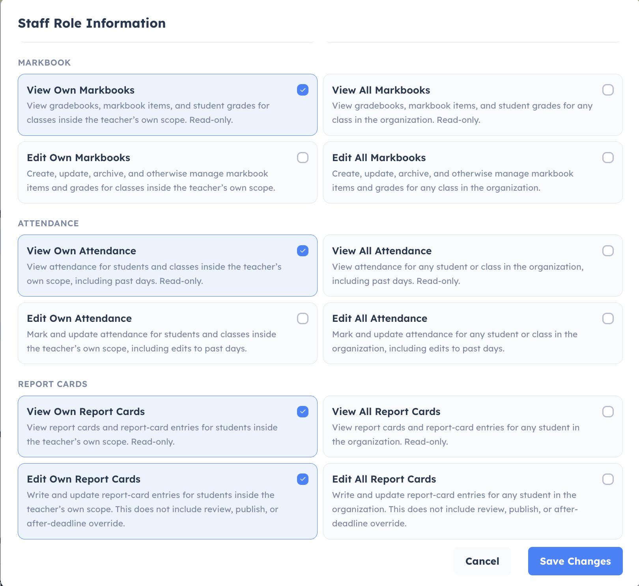Select the View All Report Cards title
This screenshot has height=586, width=639.
(386, 411)
